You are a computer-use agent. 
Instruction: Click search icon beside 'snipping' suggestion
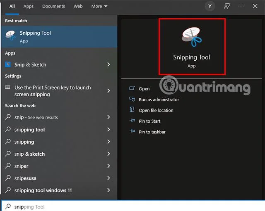pos(8,141)
